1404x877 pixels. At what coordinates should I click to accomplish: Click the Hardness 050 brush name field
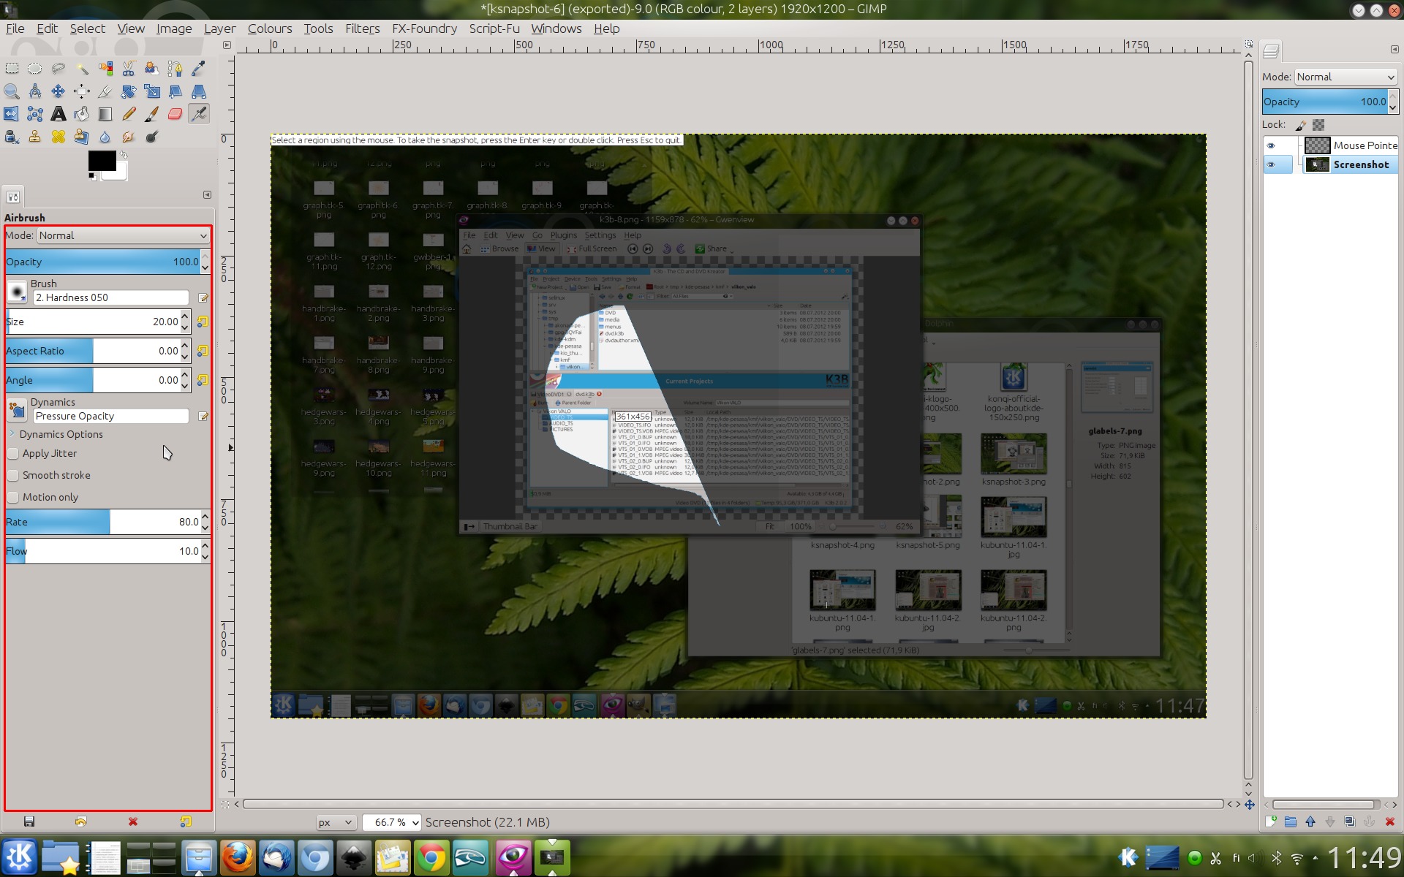[x=110, y=297]
